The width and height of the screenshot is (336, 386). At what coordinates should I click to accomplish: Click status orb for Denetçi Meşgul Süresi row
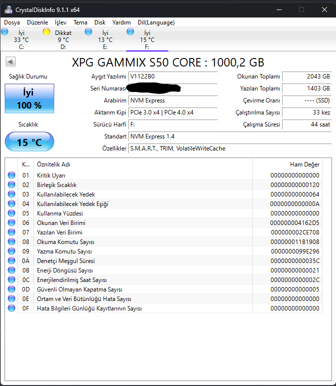(x=11, y=260)
